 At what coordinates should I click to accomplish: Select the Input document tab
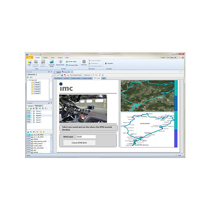(58, 72)
